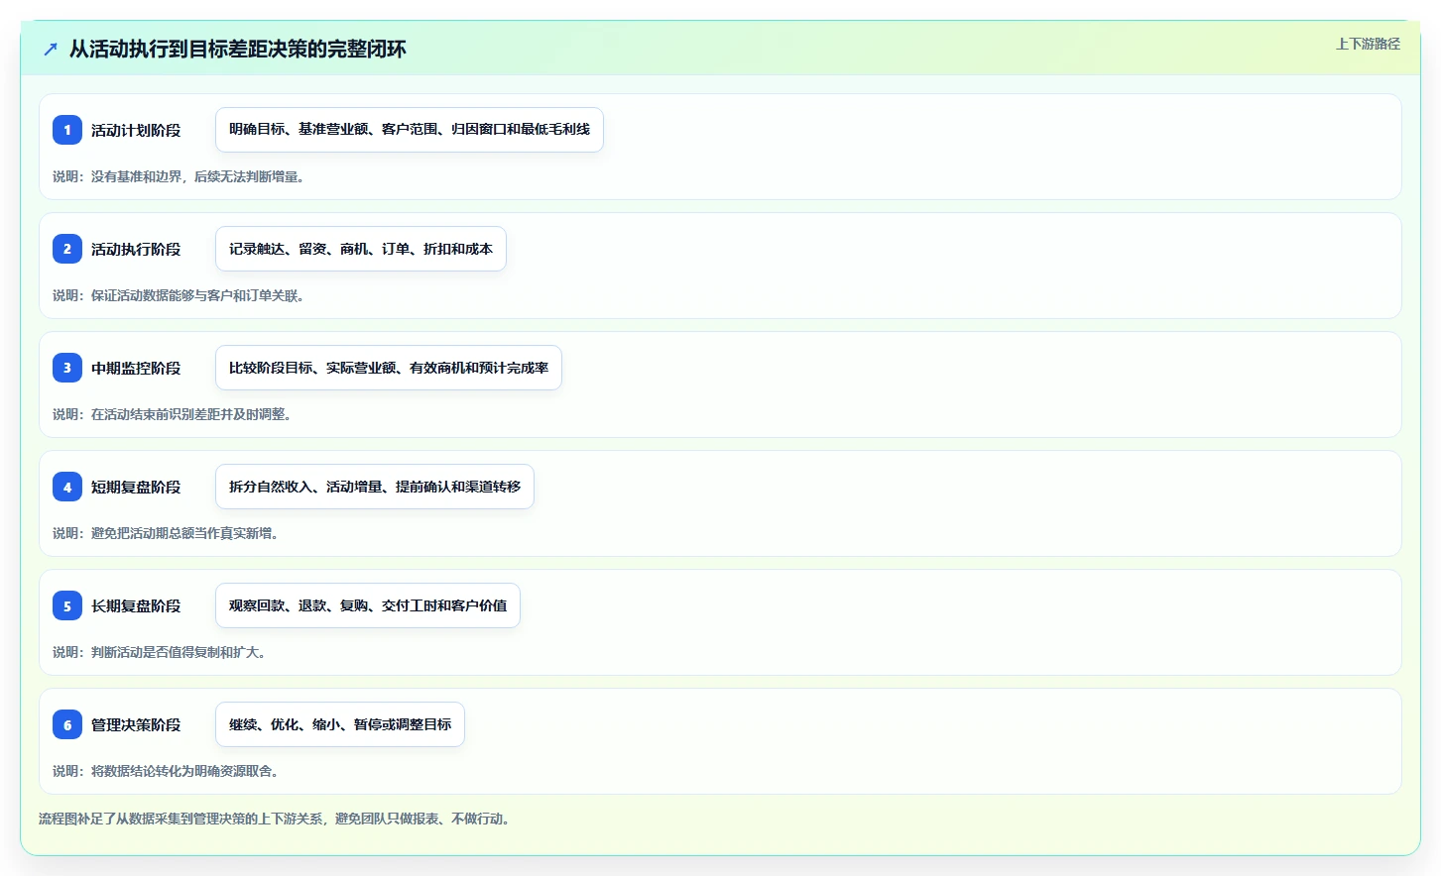Click the 比较阶段目标、实际营业额 description box
Screen dimensions: 1441x876
pyautogui.click(x=389, y=368)
